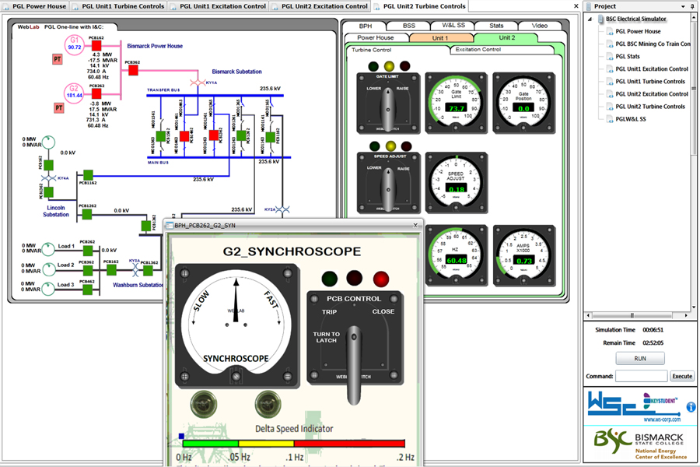The height and width of the screenshot is (467, 700).
Task: Click the Project panel vertical scrollbar
Action: click(x=694, y=163)
